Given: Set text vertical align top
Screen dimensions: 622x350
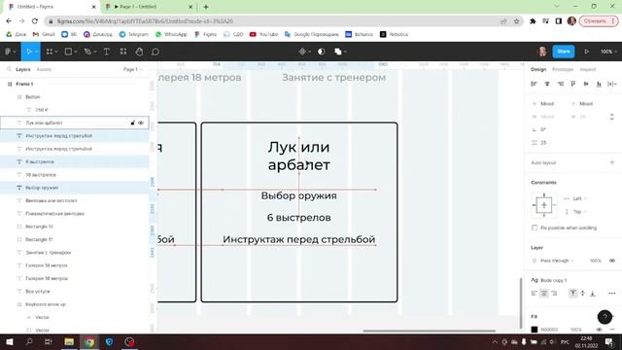Looking at the screenshot, I should point(572,294).
